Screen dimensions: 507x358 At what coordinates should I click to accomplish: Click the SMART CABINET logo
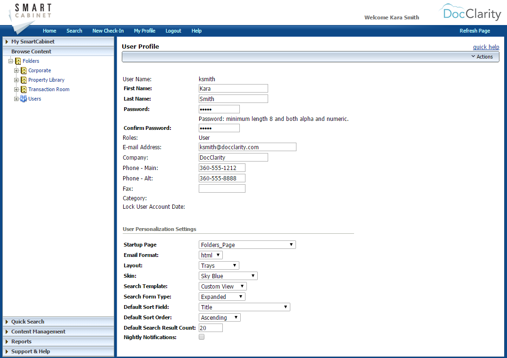click(x=31, y=12)
